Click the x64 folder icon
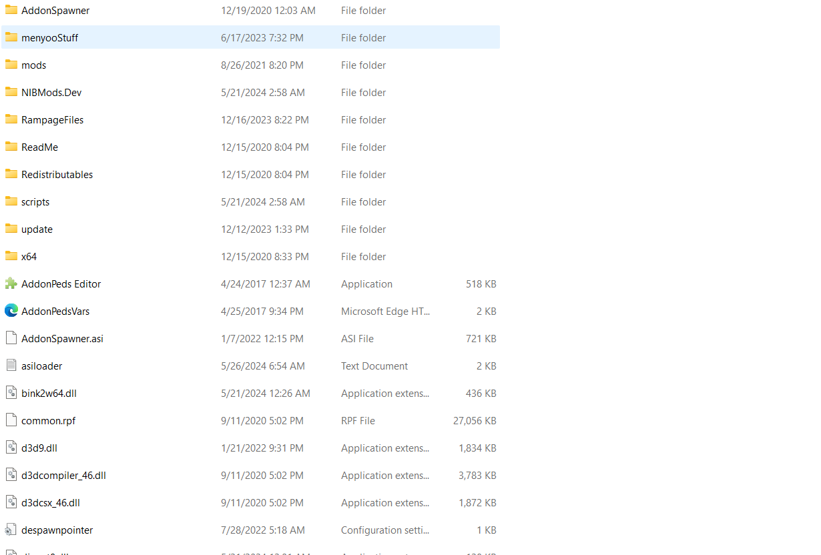 (x=11, y=256)
